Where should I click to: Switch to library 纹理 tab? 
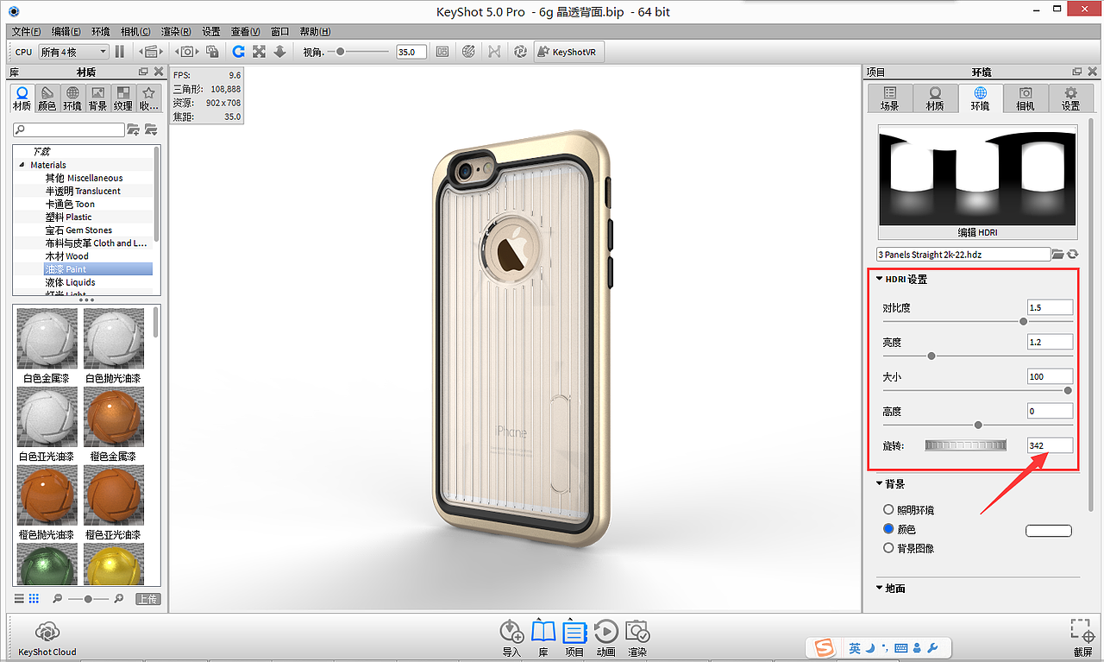tap(123, 98)
